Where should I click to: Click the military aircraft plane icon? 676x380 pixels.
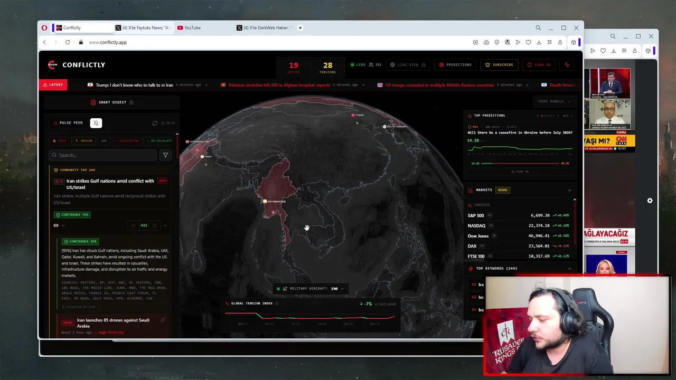pyautogui.click(x=285, y=289)
